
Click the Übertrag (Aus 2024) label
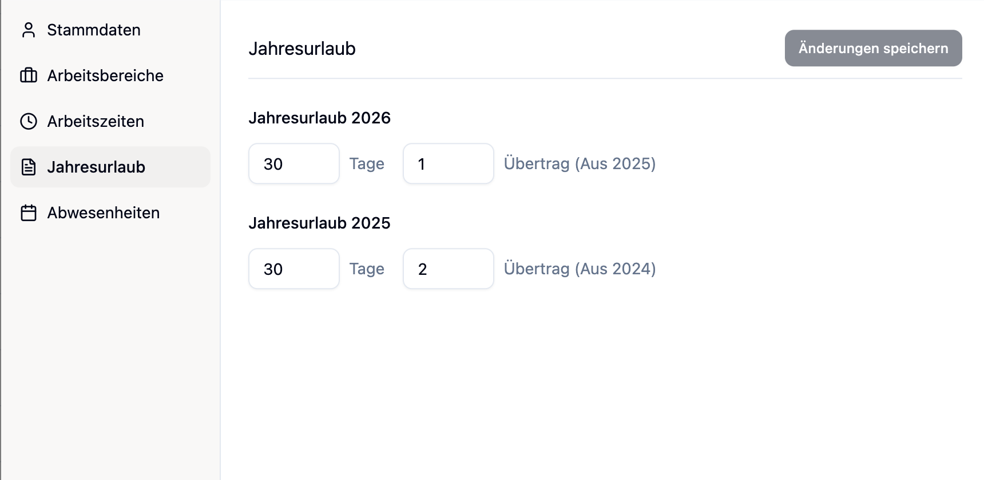click(580, 269)
